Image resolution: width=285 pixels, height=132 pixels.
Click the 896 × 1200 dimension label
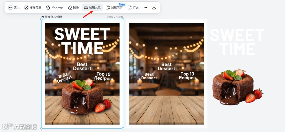pyautogui.click(x=115, y=17)
